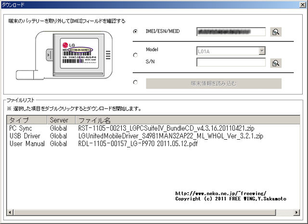Click the search icon beside the IMEI field

tap(276, 32)
